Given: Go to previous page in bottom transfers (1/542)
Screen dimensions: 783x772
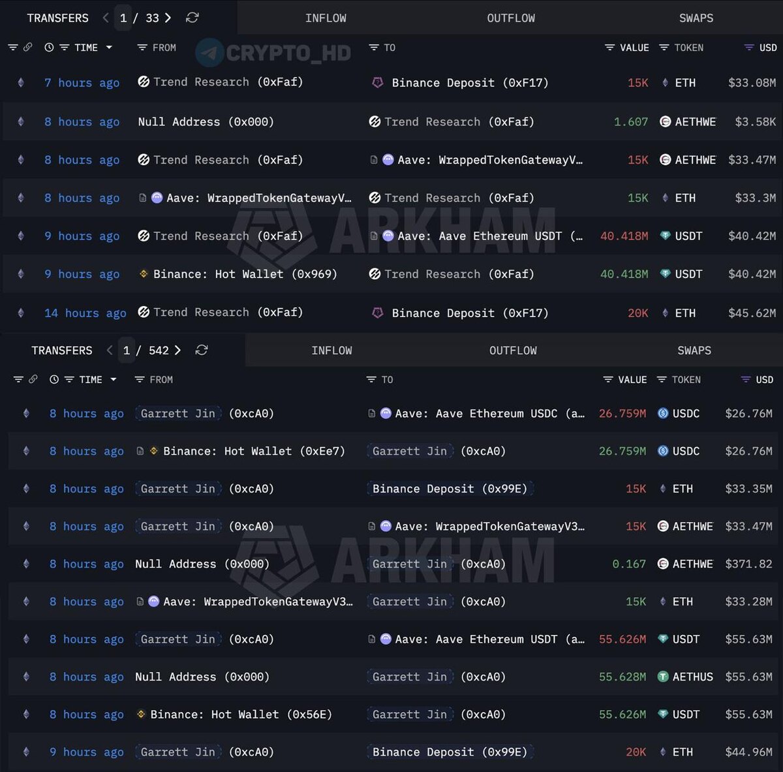Looking at the screenshot, I should click(x=110, y=350).
